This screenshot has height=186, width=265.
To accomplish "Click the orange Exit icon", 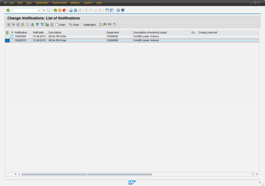I will pos(60,10).
